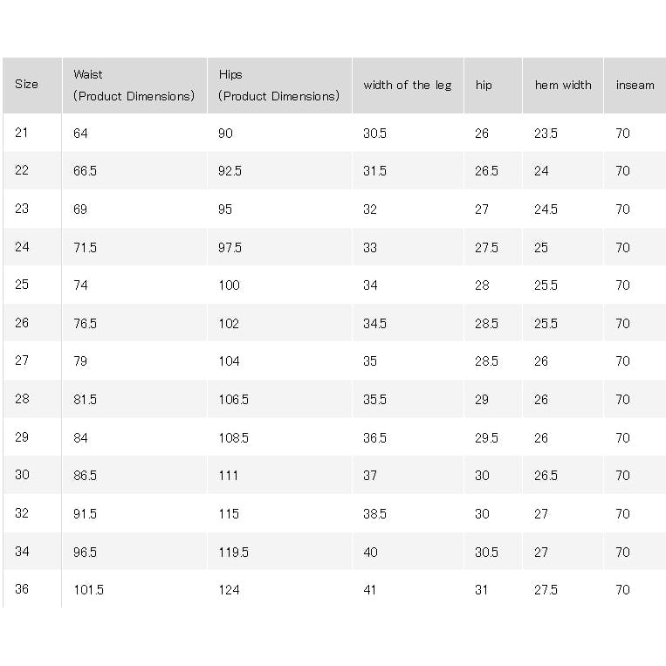This screenshot has height=666, width=666.
Task: Click hips value 119.5 in size 34 row
Action: tap(233, 552)
